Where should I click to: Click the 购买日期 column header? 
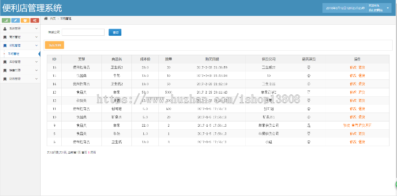212,59
